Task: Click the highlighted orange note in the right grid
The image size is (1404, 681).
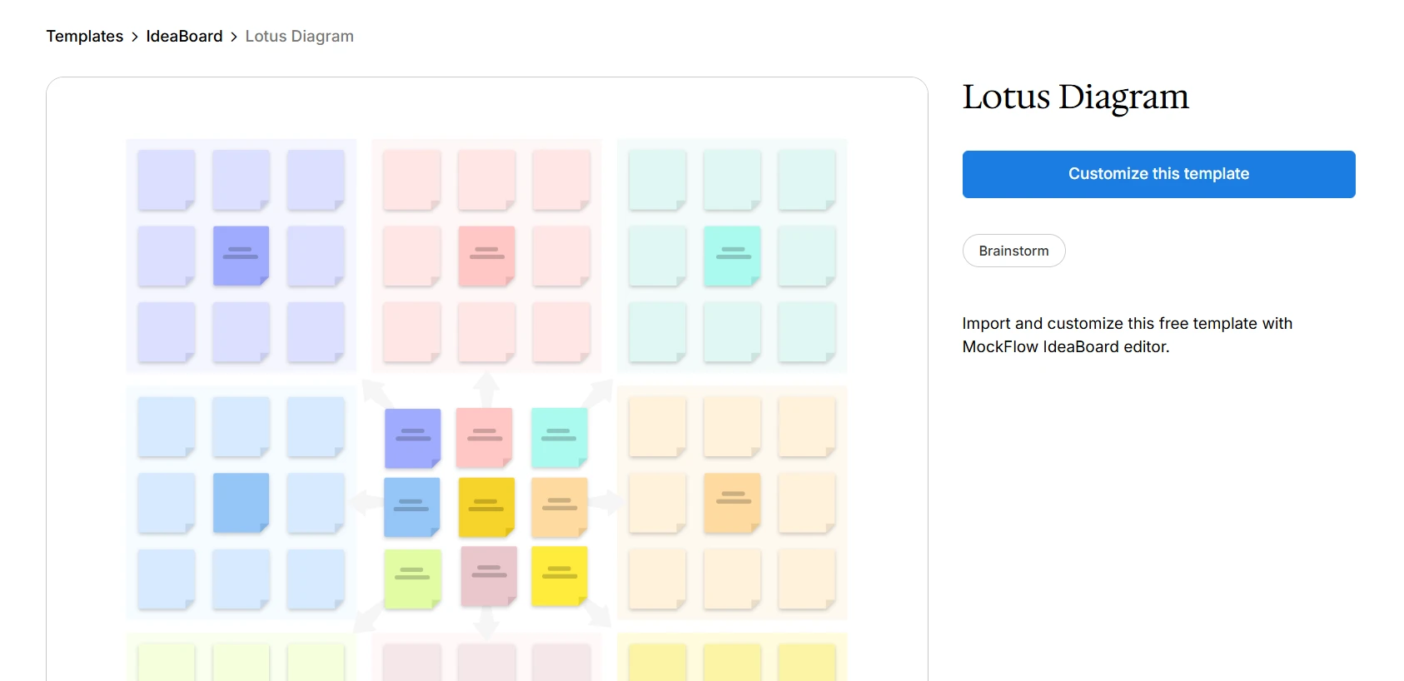Action: point(732,502)
